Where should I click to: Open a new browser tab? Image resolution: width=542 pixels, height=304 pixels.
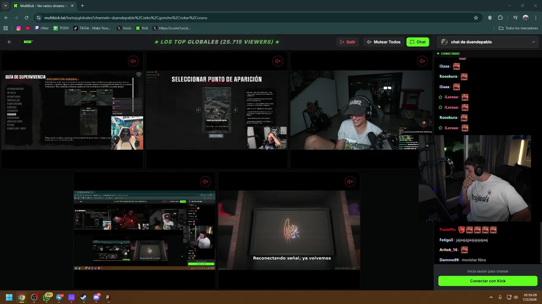(x=82, y=6)
